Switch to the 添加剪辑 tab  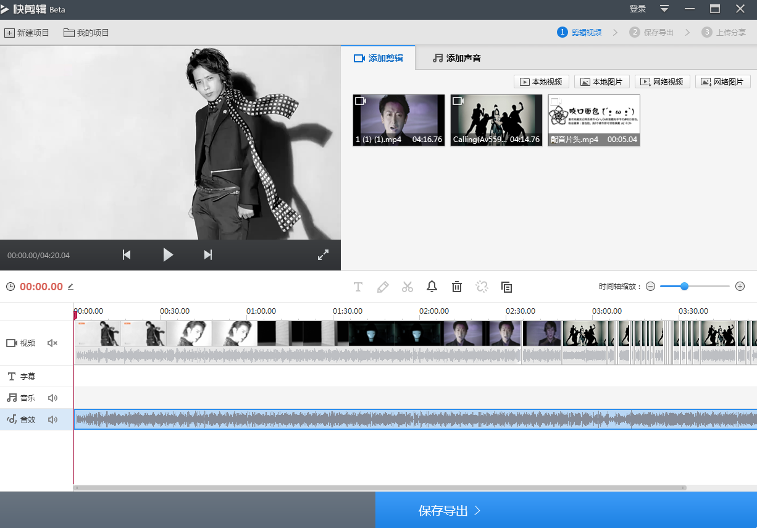click(378, 58)
